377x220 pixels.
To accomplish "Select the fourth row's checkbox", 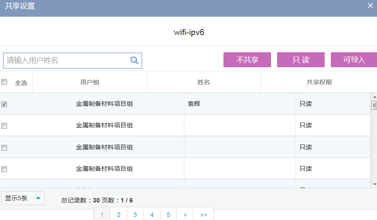I will pos(4,169).
